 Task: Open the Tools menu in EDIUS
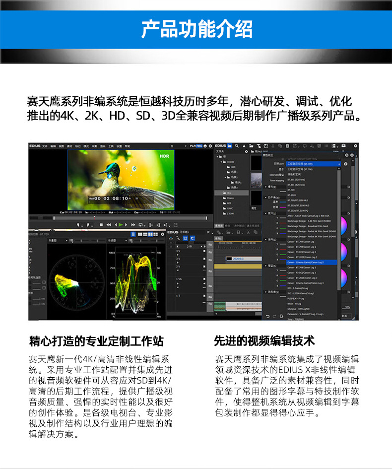point(111,146)
